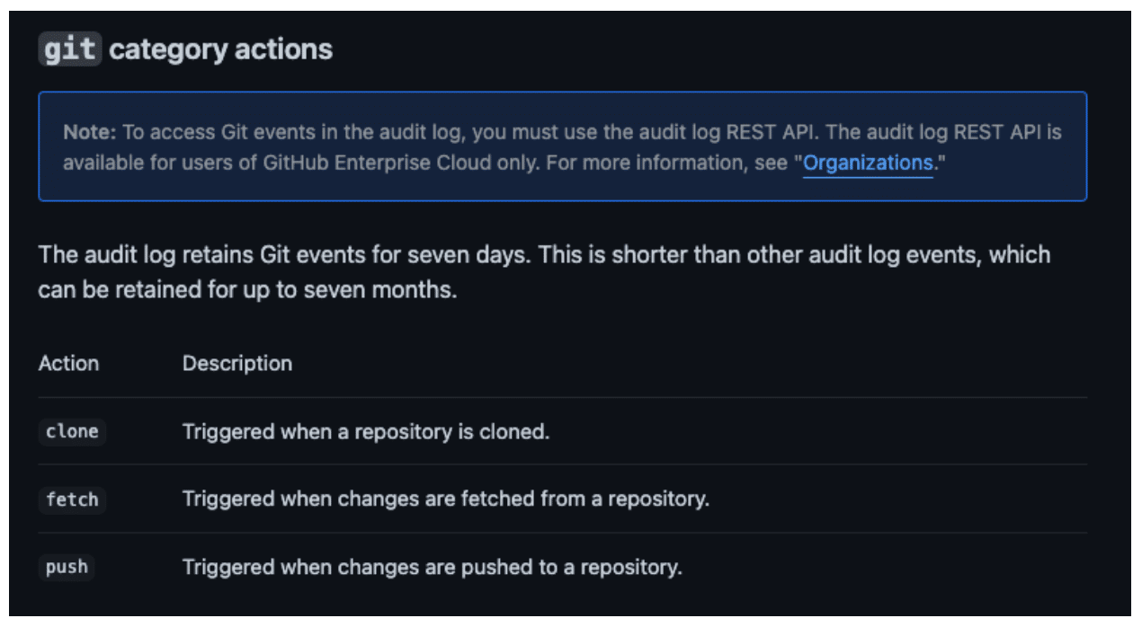Click the push action code tag
Screen dimensions: 1142x627
[67, 568]
